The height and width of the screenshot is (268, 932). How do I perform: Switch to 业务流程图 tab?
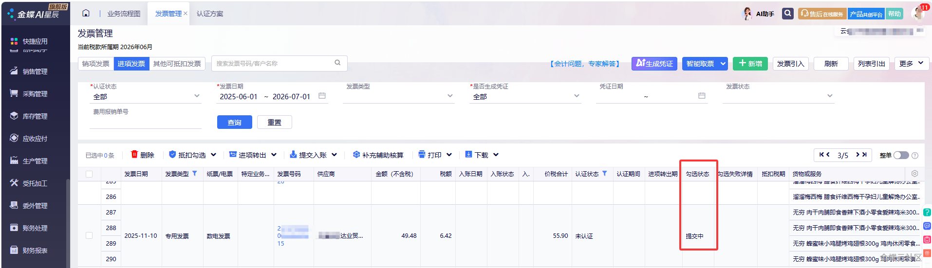pyautogui.click(x=124, y=14)
